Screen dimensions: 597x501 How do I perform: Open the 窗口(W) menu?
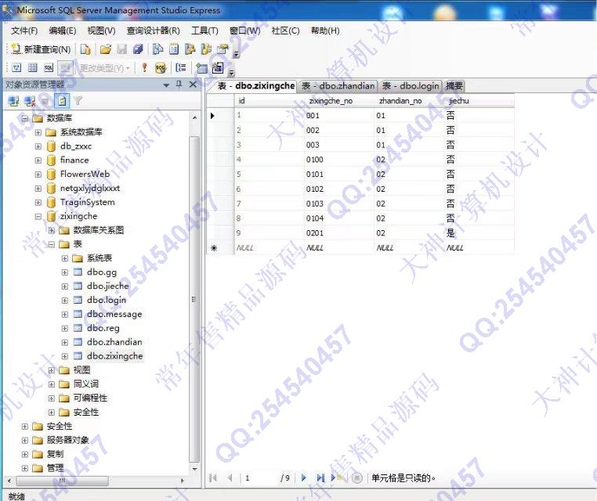click(244, 31)
